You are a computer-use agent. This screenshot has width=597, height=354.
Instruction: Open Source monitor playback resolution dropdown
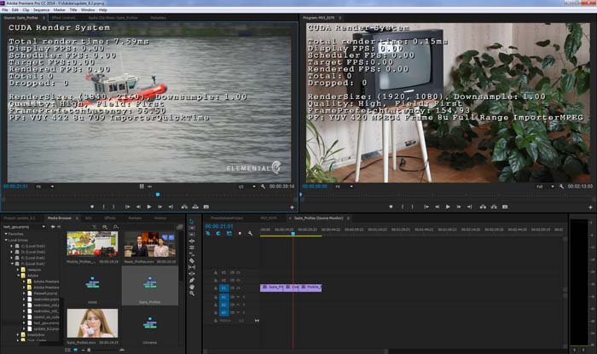(x=247, y=187)
